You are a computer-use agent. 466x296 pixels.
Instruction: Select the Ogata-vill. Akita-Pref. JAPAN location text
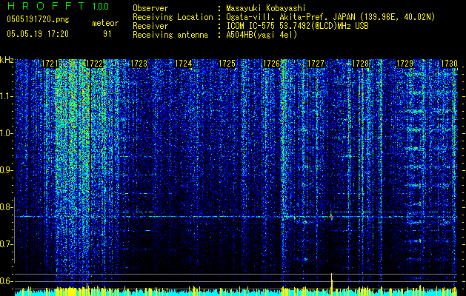330,17
